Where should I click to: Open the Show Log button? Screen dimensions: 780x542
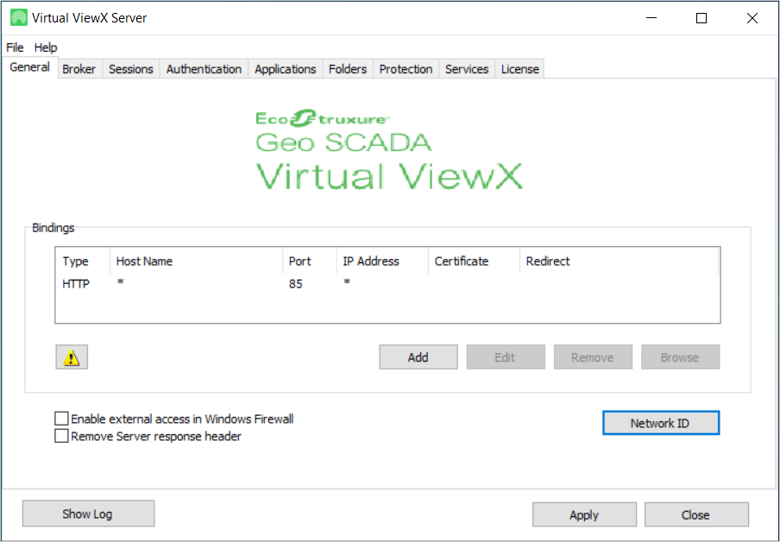click(88, 514)
